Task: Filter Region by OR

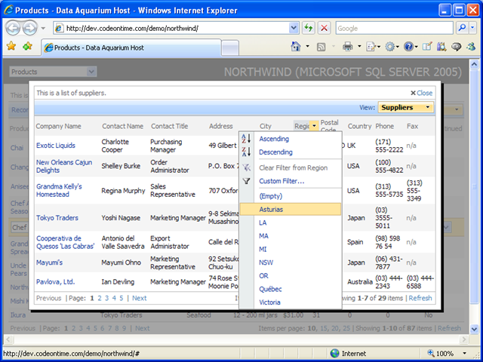Action: click(263, 276)
